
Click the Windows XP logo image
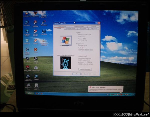tap(66, 41)
